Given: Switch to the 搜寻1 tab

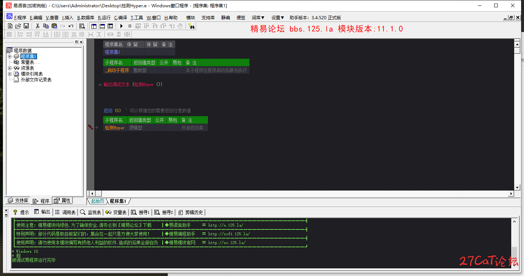Looking at the screenshot, I should coord(140,212).
